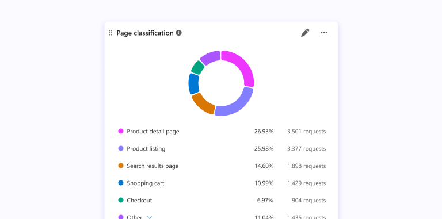The image size is (442, 219).
Task: Click the periwinkle Product listing legend dot
Action: point(121,148)
